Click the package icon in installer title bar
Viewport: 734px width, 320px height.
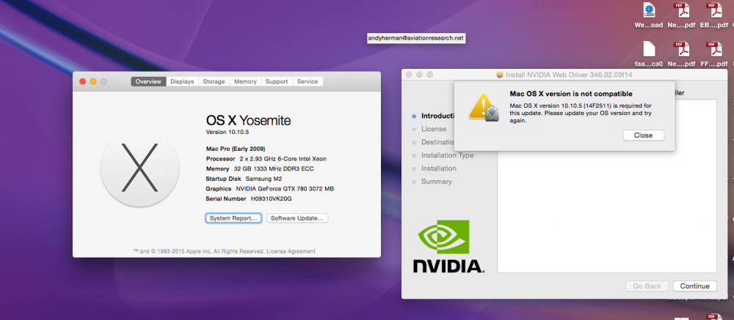tap(499, 75)
